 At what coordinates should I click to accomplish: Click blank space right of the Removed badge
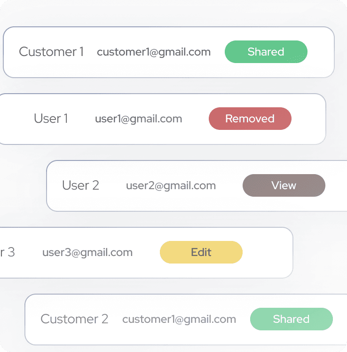(308, 119)
